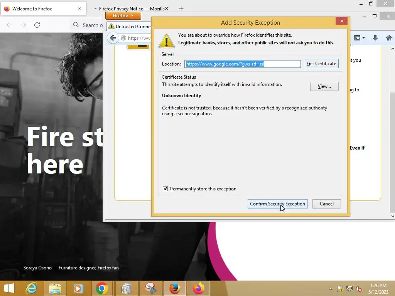
Task: Launch Internet Explorer from taskbar
Action: pos(32,288)
